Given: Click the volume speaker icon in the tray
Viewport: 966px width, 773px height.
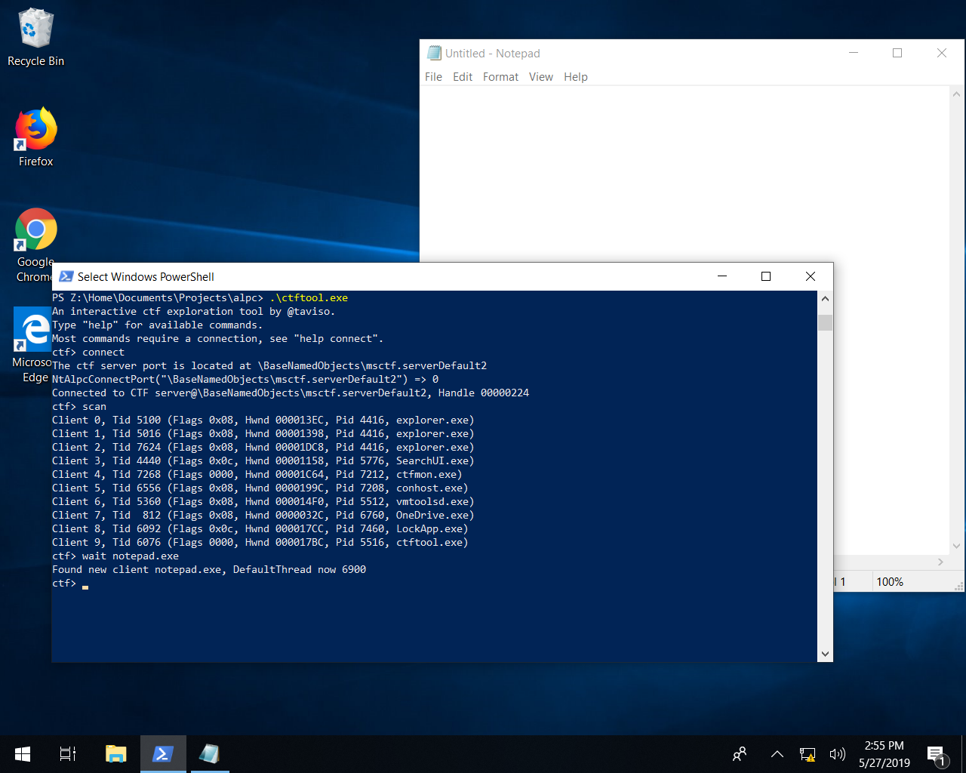Looking at the screenshot, I should [x=837, y=754].
